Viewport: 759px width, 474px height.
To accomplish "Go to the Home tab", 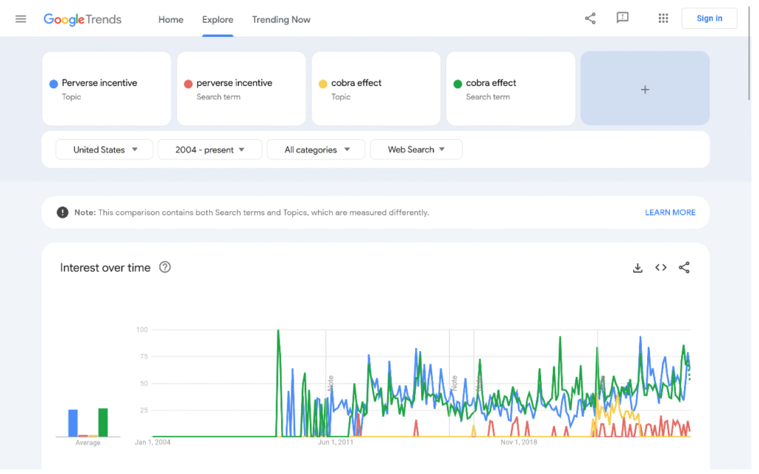I will pos(170,19).
